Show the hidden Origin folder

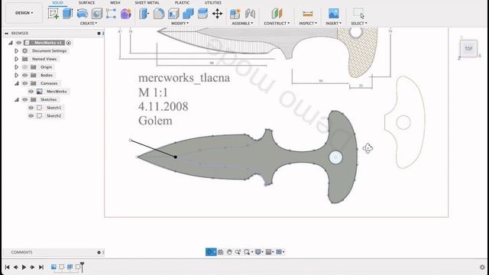pyautogui.click(x=25, y=67)
